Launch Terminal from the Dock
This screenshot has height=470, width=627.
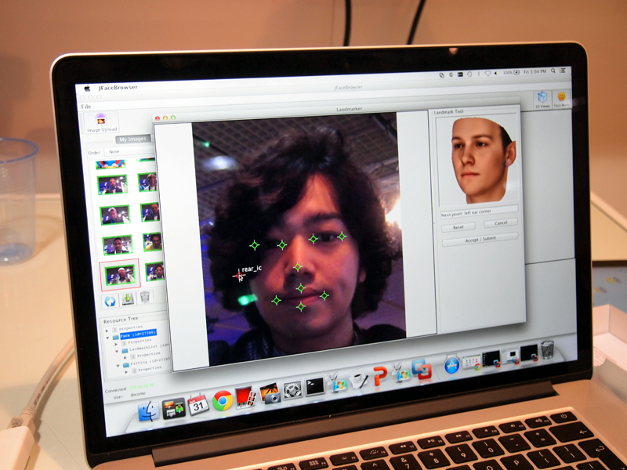(x=315, y=386)
